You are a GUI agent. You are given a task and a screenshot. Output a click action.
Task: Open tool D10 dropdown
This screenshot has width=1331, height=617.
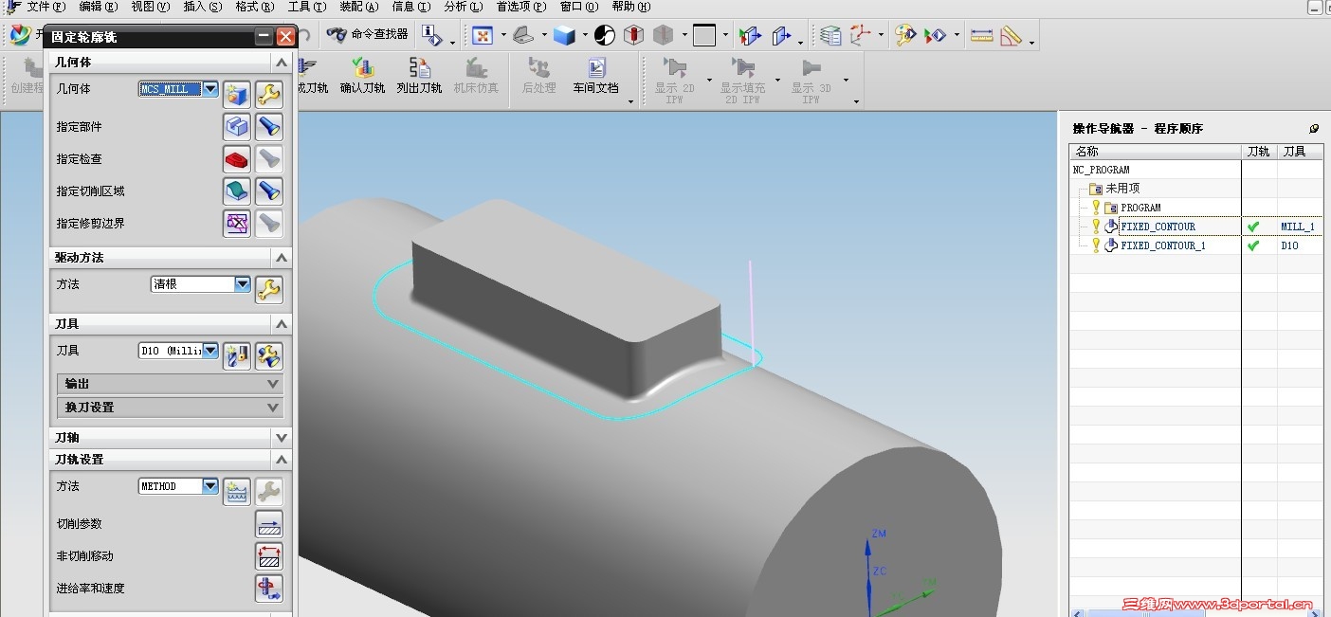click(210, 350)
